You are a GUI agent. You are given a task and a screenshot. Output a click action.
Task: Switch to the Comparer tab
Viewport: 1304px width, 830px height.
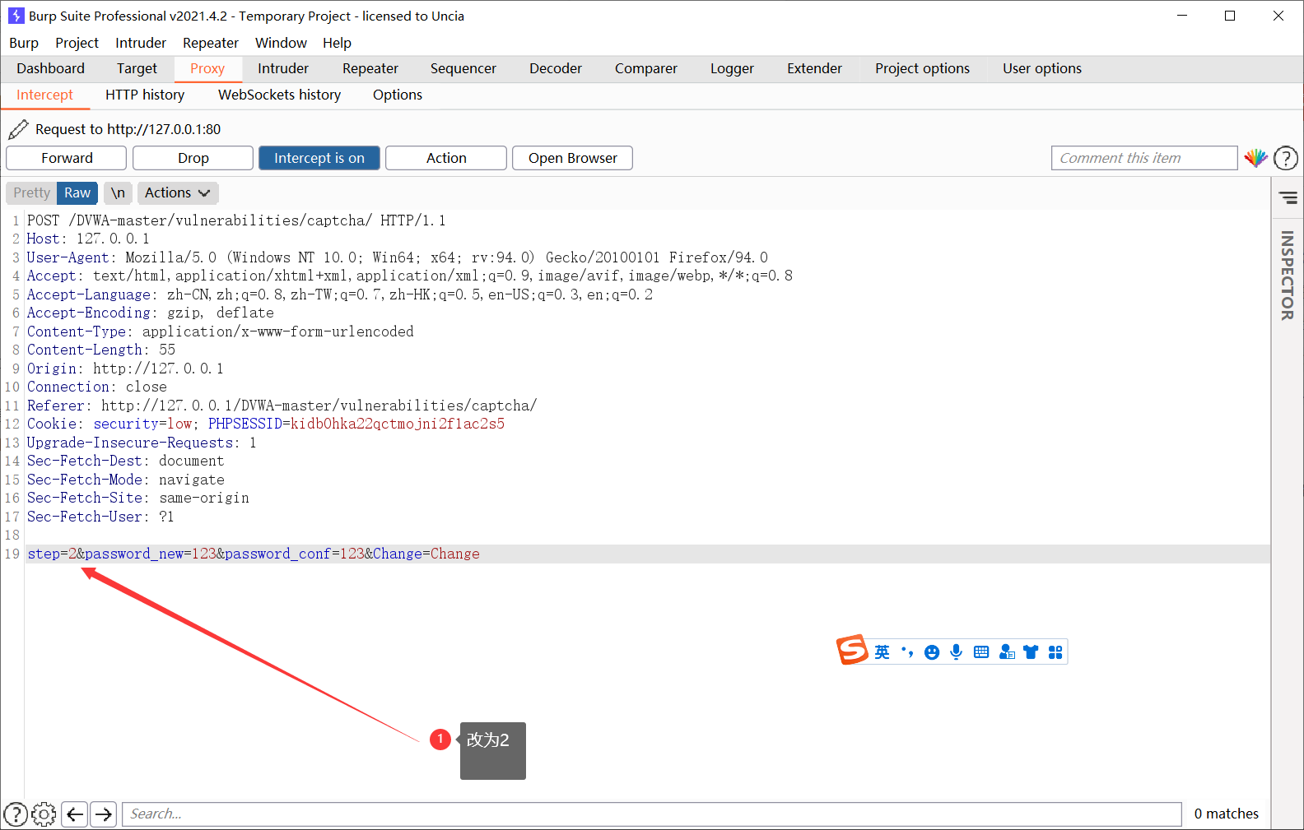pos(646,68)
